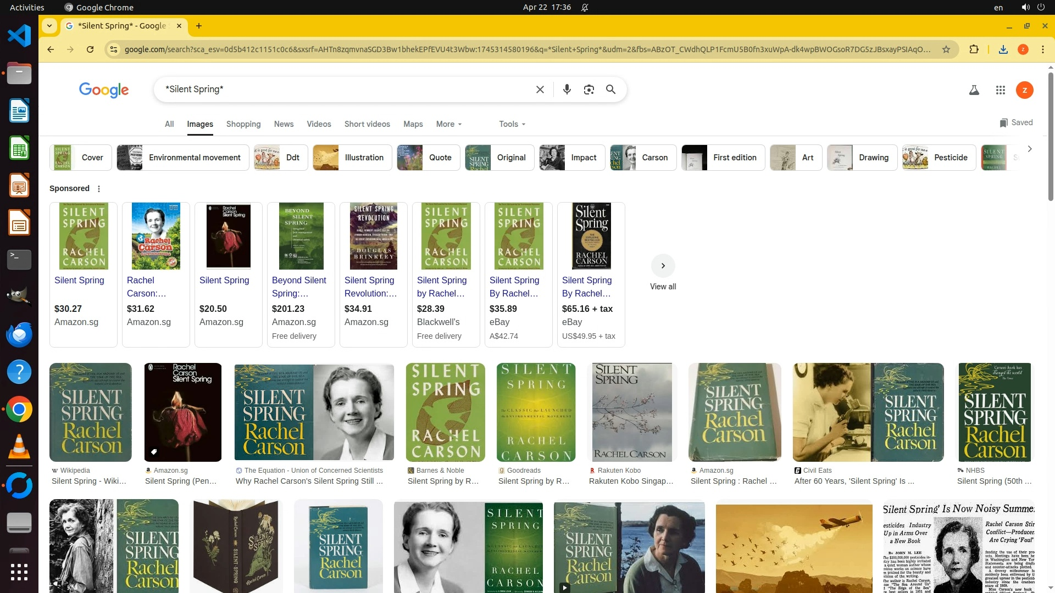Open the Saved images link
The image size is (1055, 593).
1016,122
